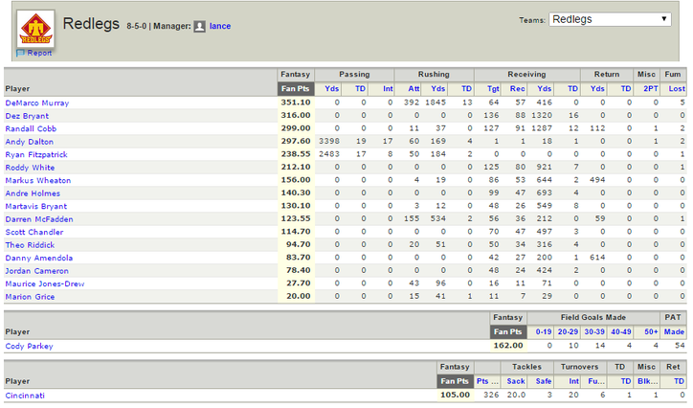Open Danny Amendola player page
693x408 pixels.
coord(39,258)
